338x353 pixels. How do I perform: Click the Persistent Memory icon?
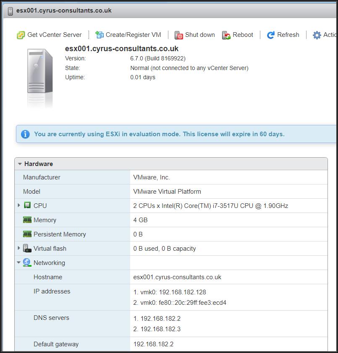[x=27, y=234]
